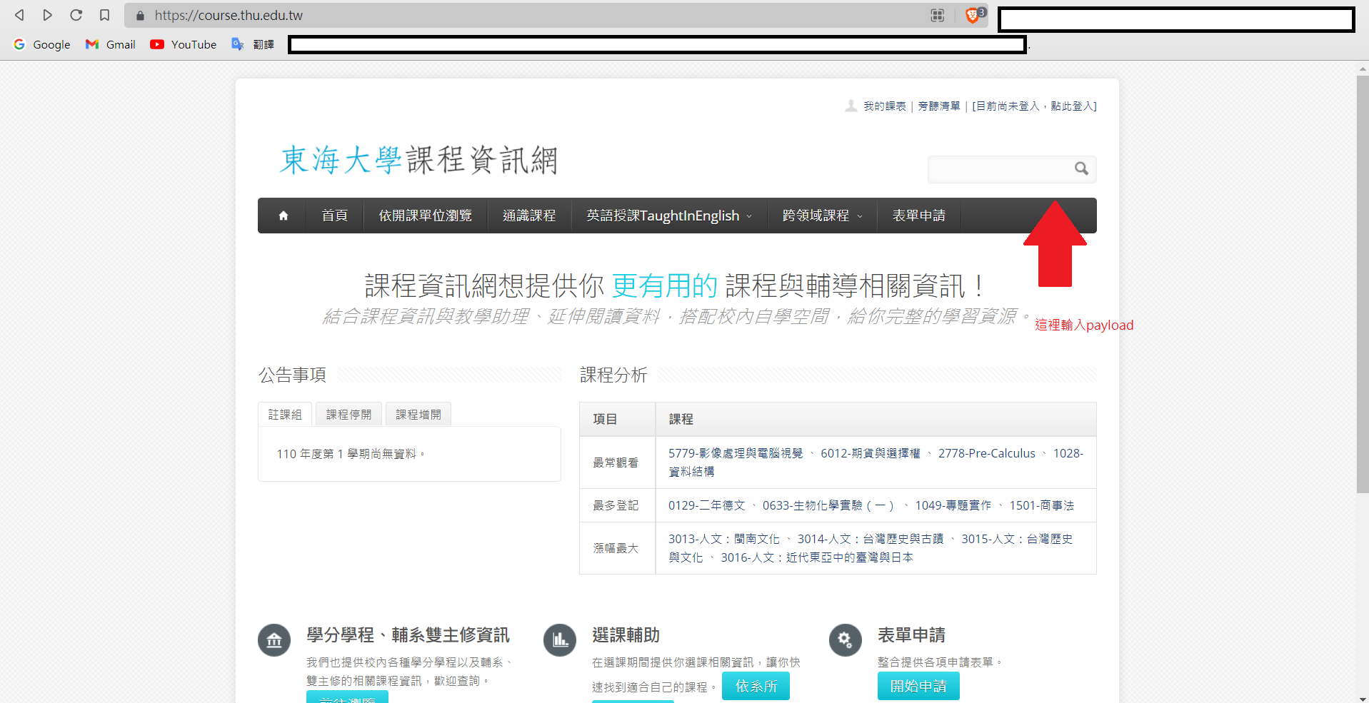This screenshot has width=1369, height=703.
Task: Open the YouTube bookmark
Action: point(184,44)
